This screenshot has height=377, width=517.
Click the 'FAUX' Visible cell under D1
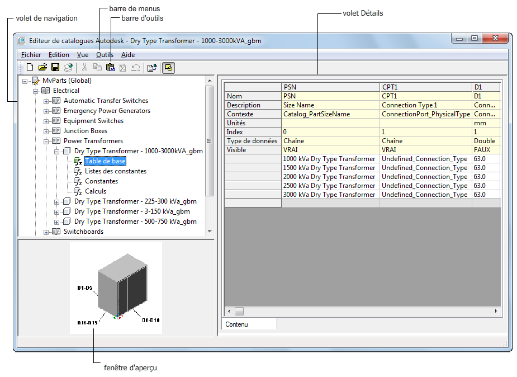[486, 150]
